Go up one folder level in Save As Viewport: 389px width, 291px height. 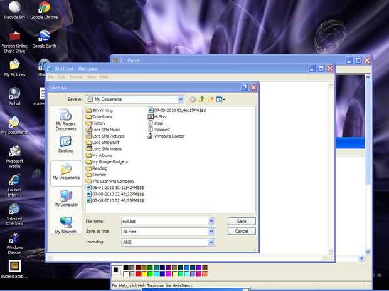click(201, 100)
